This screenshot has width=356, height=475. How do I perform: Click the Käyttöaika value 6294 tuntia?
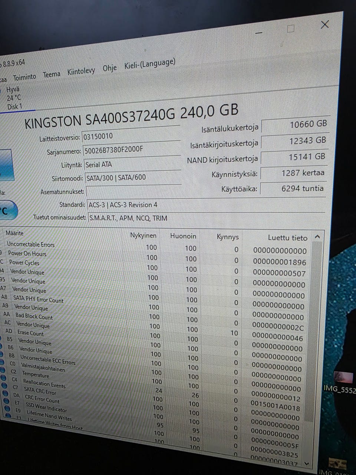click(x=293, y=189)
